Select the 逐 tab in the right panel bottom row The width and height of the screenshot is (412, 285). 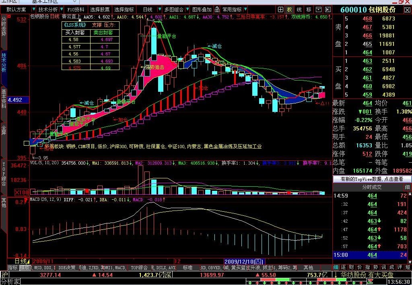tap(344, 267)
